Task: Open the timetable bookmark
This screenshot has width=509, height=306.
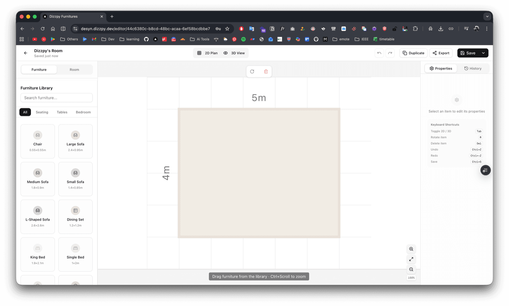Action: pos(384,39)
